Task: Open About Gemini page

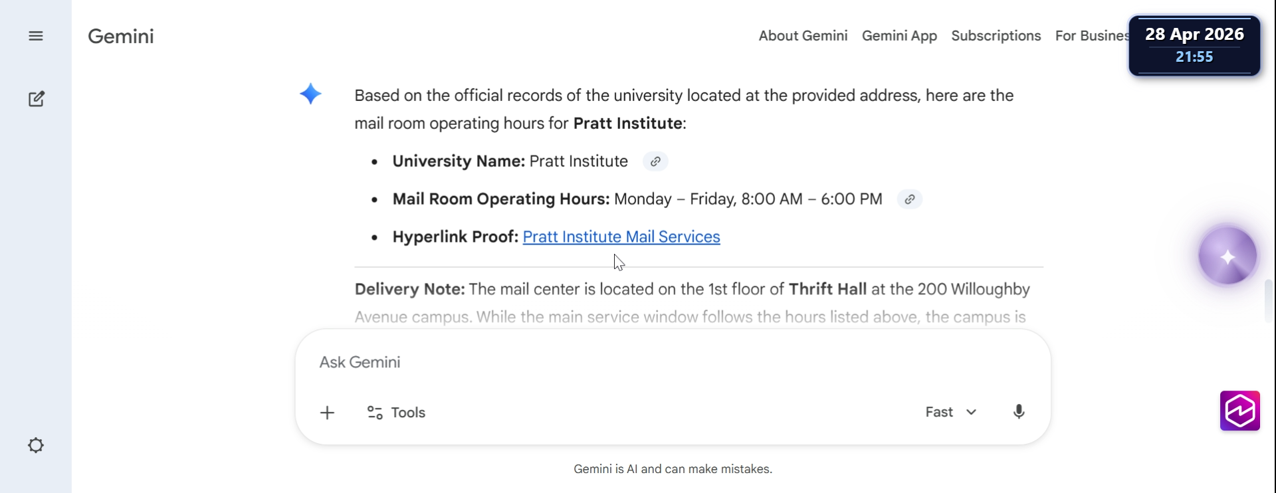Action: tap(803, 36)
